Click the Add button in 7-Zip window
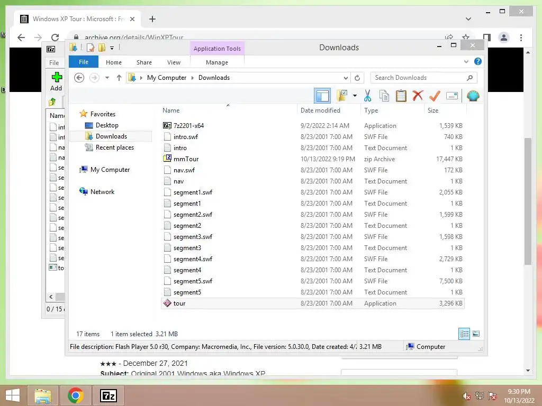This screenshot has width=542, height=406. (56, 81)
